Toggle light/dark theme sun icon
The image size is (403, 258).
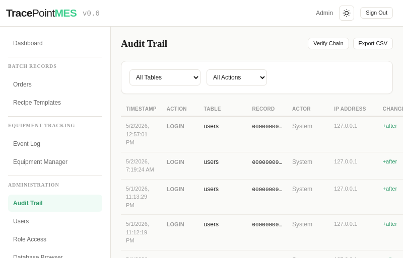[x=347, y=13]
